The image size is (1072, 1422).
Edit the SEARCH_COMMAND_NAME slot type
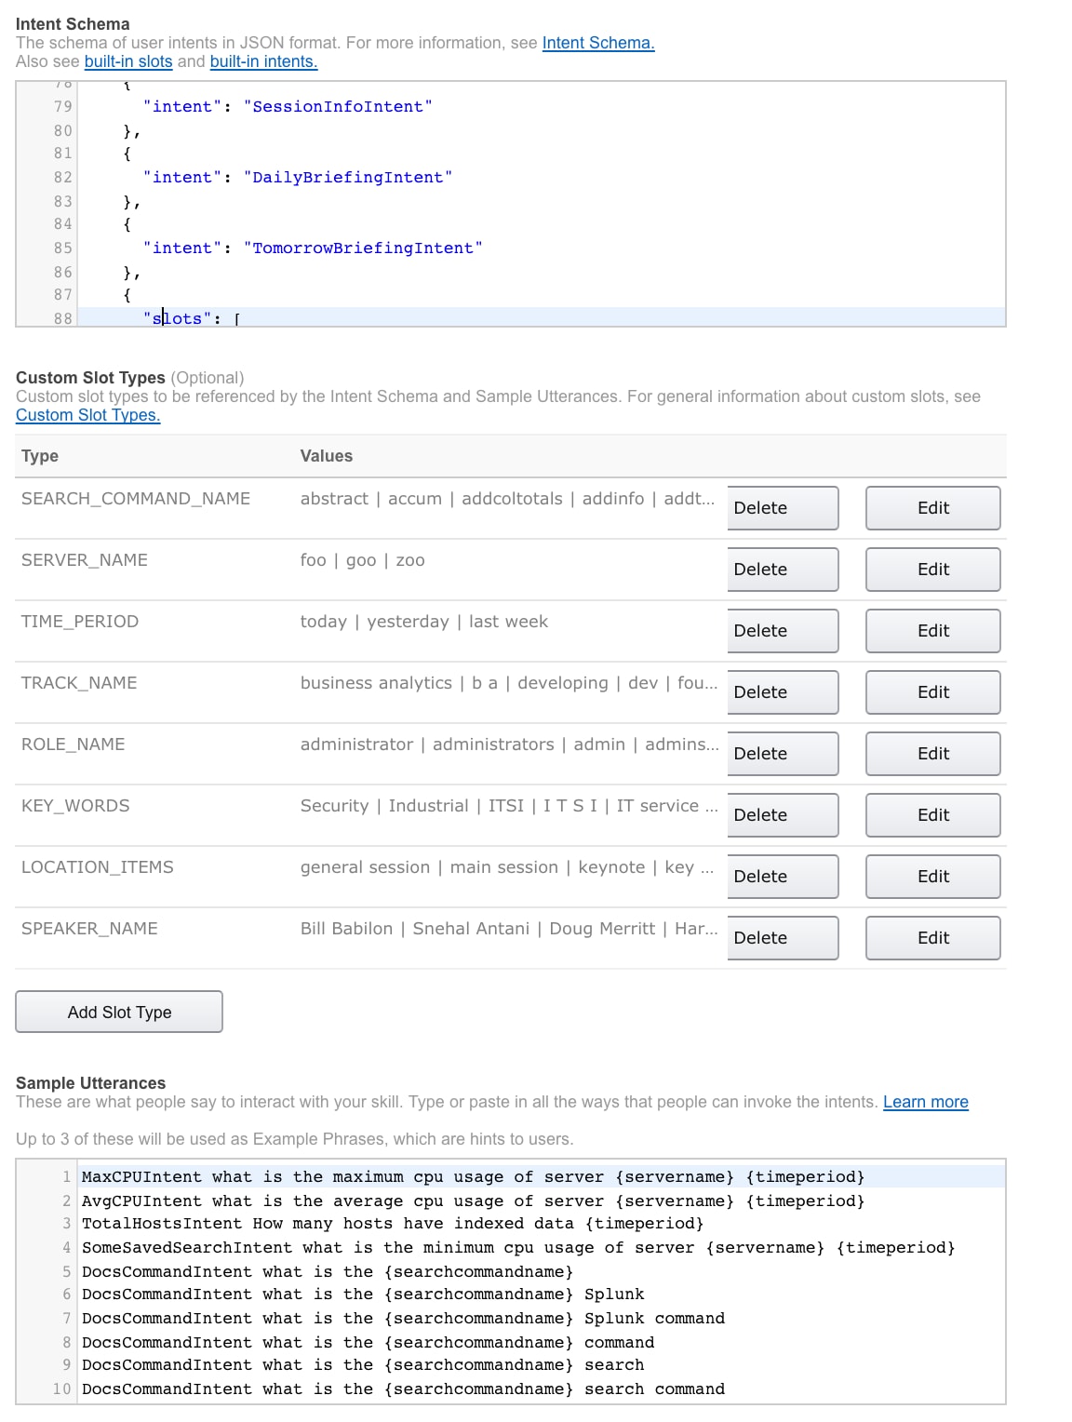tap(933, 508)
